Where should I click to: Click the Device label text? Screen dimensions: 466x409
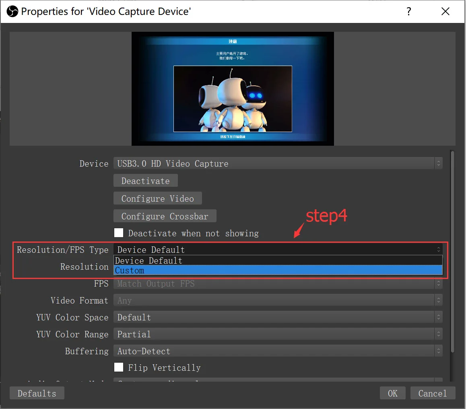coord(94,163)
